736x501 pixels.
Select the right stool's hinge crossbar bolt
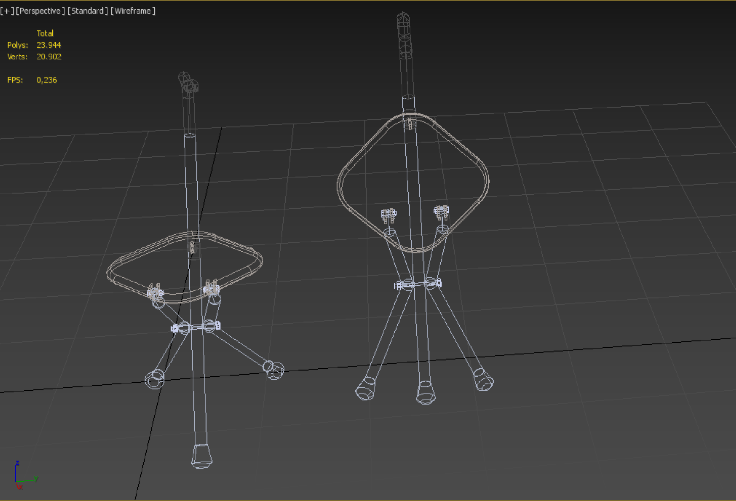point(418,284)
